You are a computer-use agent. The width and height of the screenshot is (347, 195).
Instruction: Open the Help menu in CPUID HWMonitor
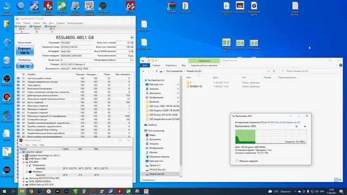42,145
